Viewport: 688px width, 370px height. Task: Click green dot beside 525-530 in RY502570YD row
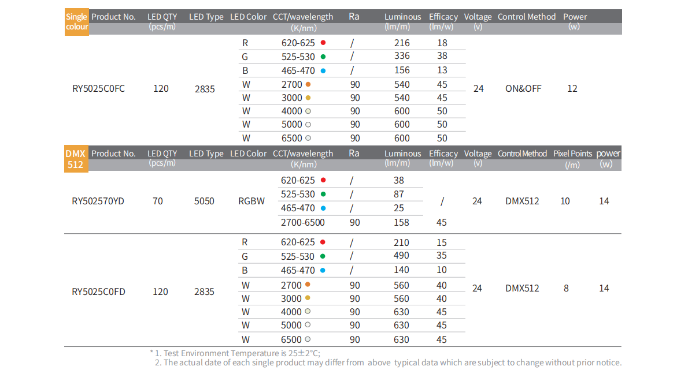pyautogui.click(x=323, y=195)
